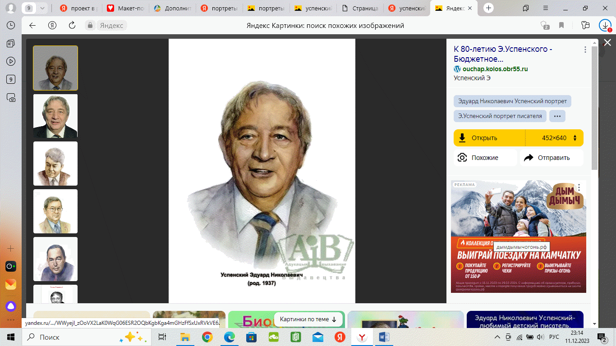Open the tab overview icon in title bar

526,8
